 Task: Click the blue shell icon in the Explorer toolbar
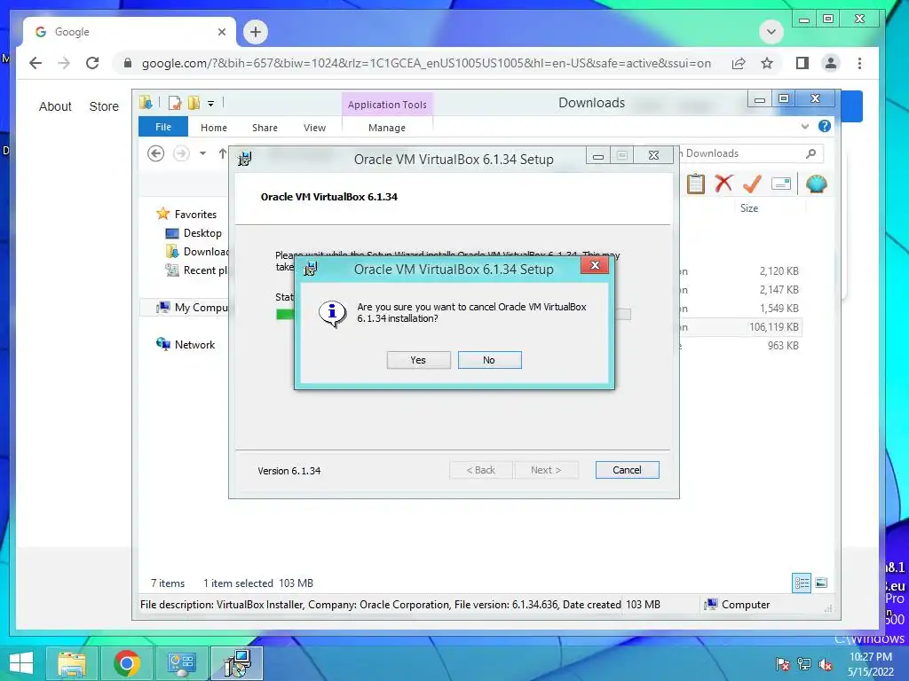[817, 184]
